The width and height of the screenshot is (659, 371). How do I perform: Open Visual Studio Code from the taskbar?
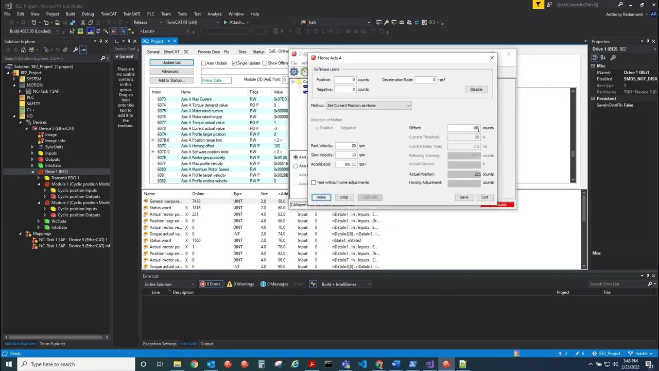362,364
